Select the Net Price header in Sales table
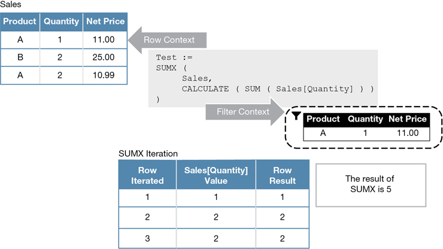 point(105,22)
